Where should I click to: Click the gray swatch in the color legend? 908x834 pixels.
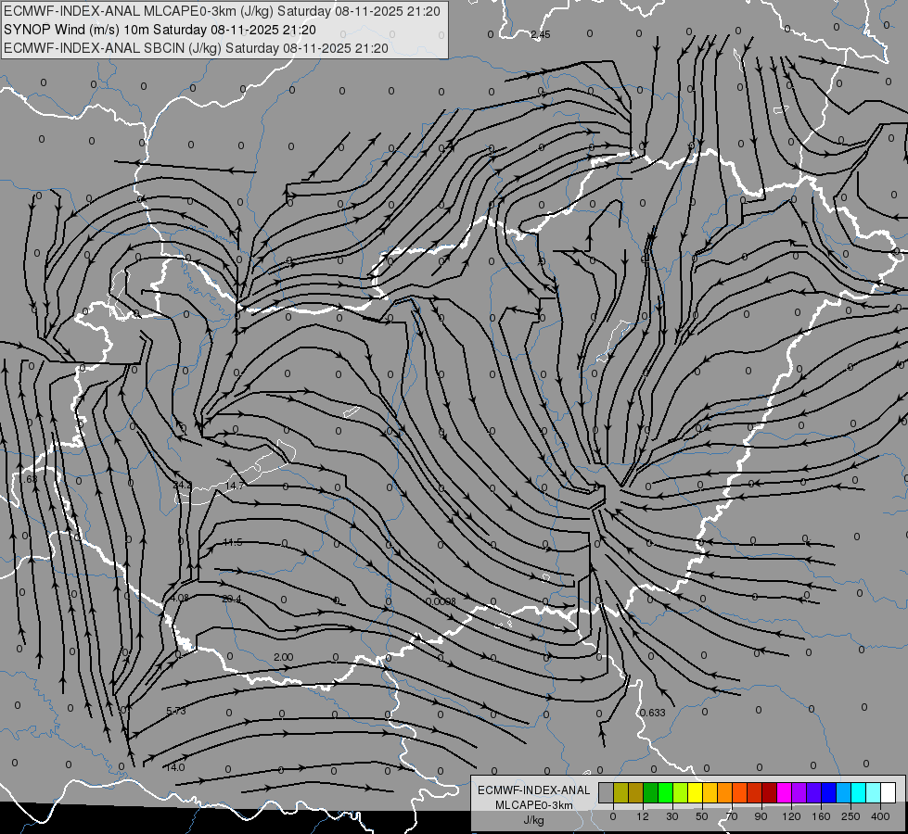tap(607, 792)
